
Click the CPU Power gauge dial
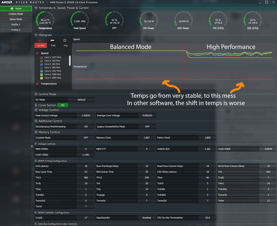click(149, 19)
